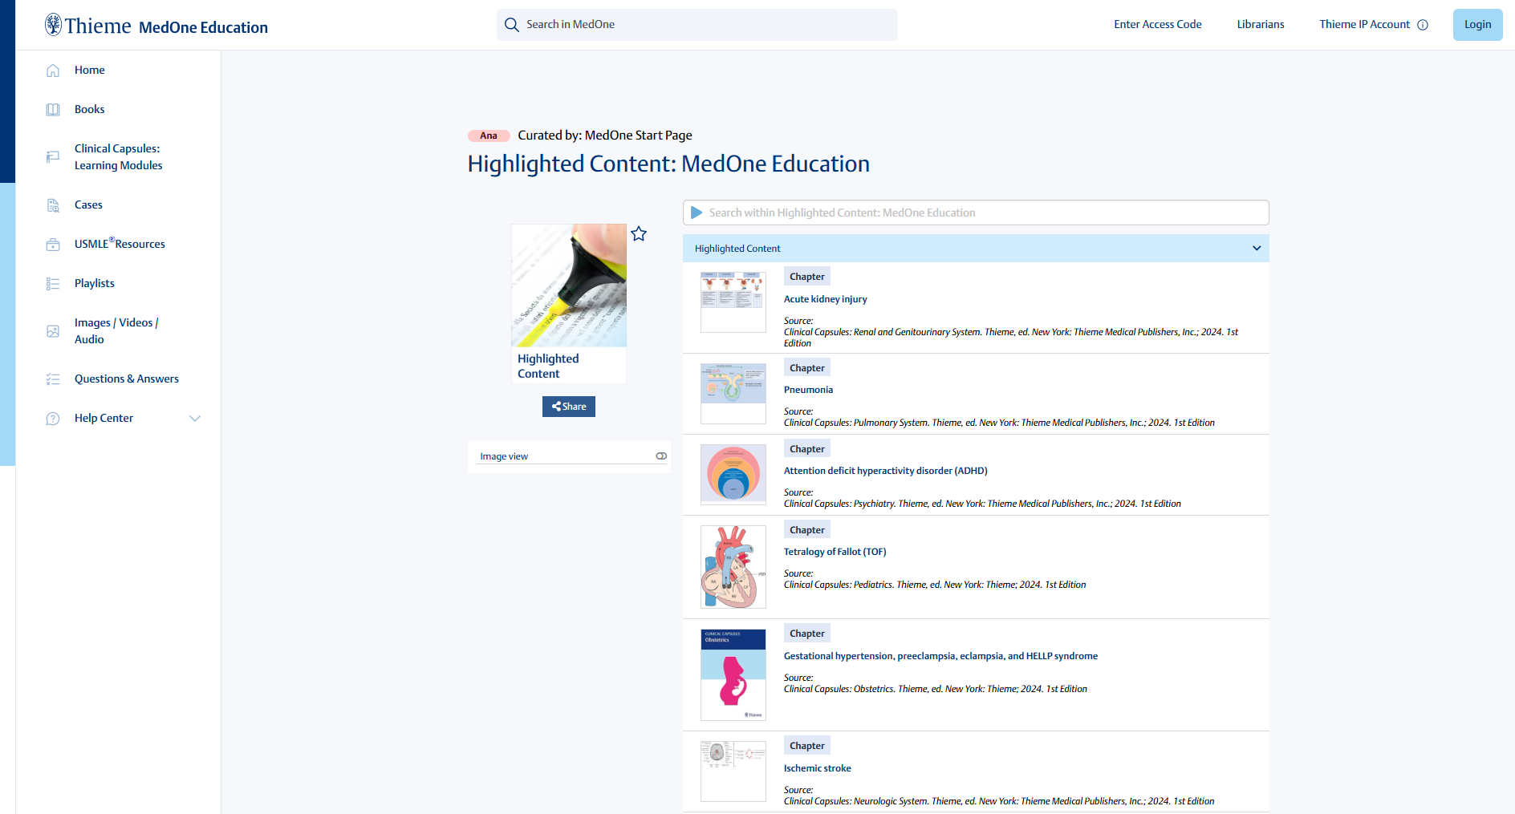This screenshot has height=814, width=1515.
Task: Click the Chapter tag above Pneumonia
Action: tap(807, 368)
